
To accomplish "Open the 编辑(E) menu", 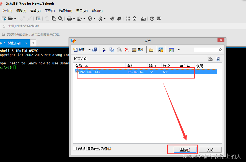I will (x=21, y=11).
